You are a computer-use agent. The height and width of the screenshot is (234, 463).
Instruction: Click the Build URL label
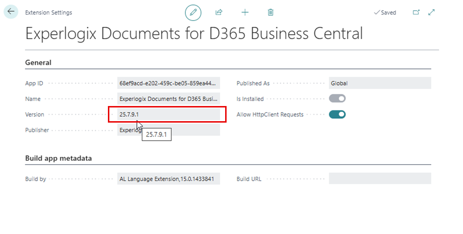(x=249, y=179)
